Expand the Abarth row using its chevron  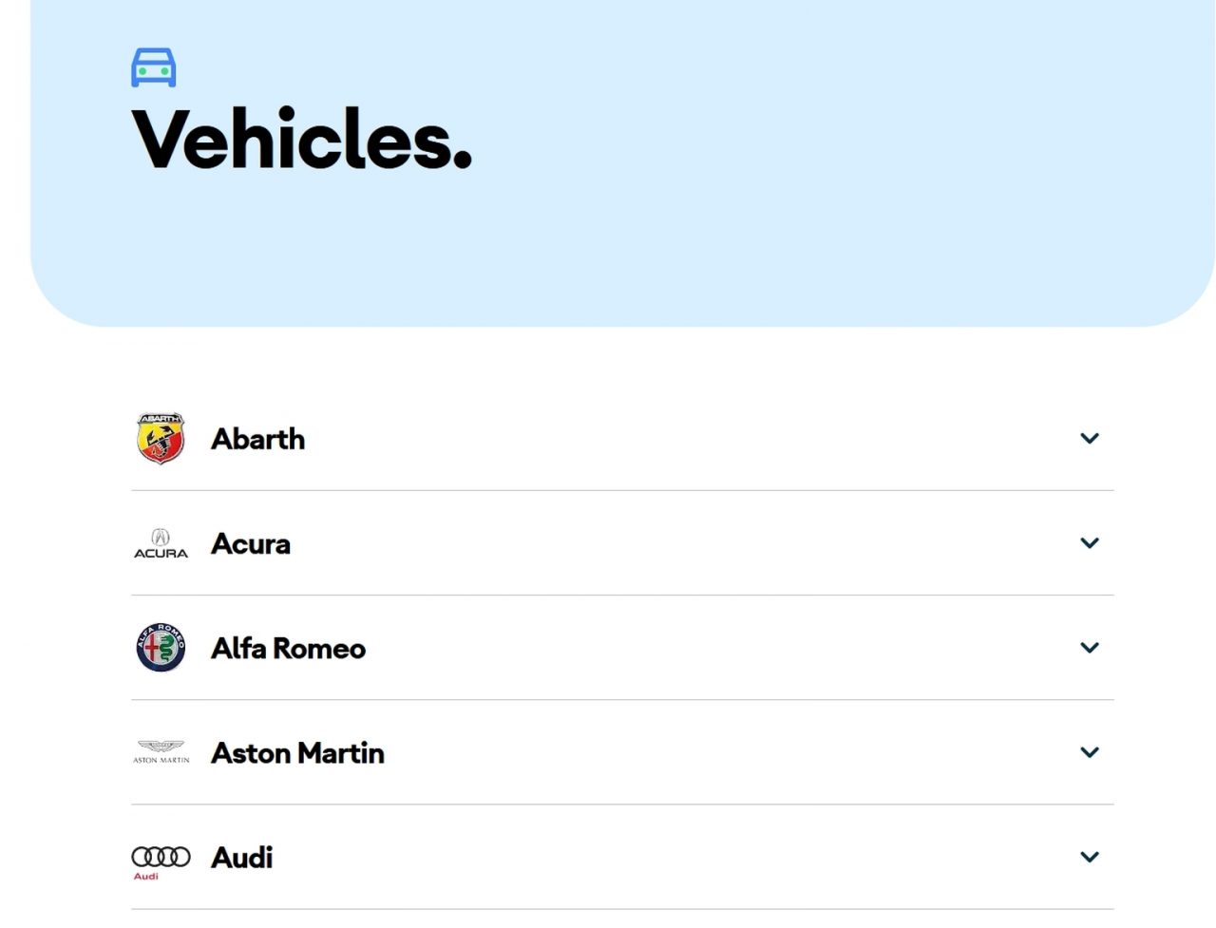click(1090, 439)
